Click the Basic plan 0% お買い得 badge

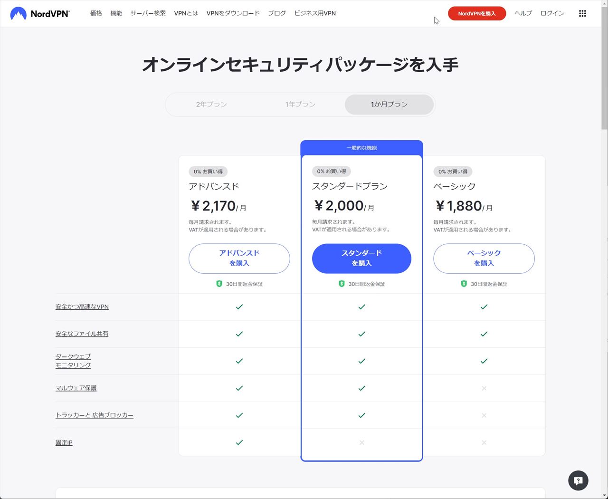(x=453, y=172)
